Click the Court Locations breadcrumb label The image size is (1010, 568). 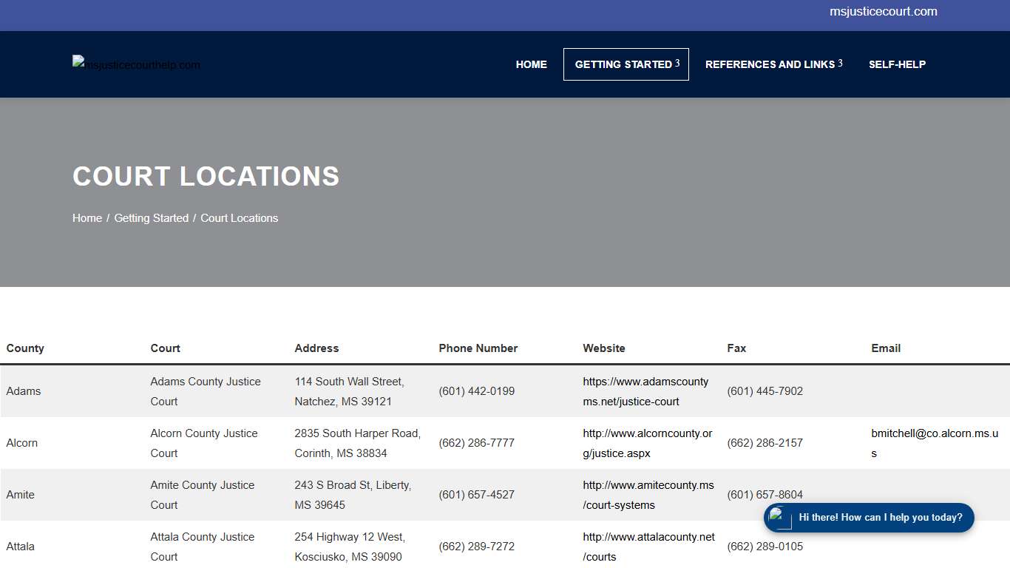[239, 217]
